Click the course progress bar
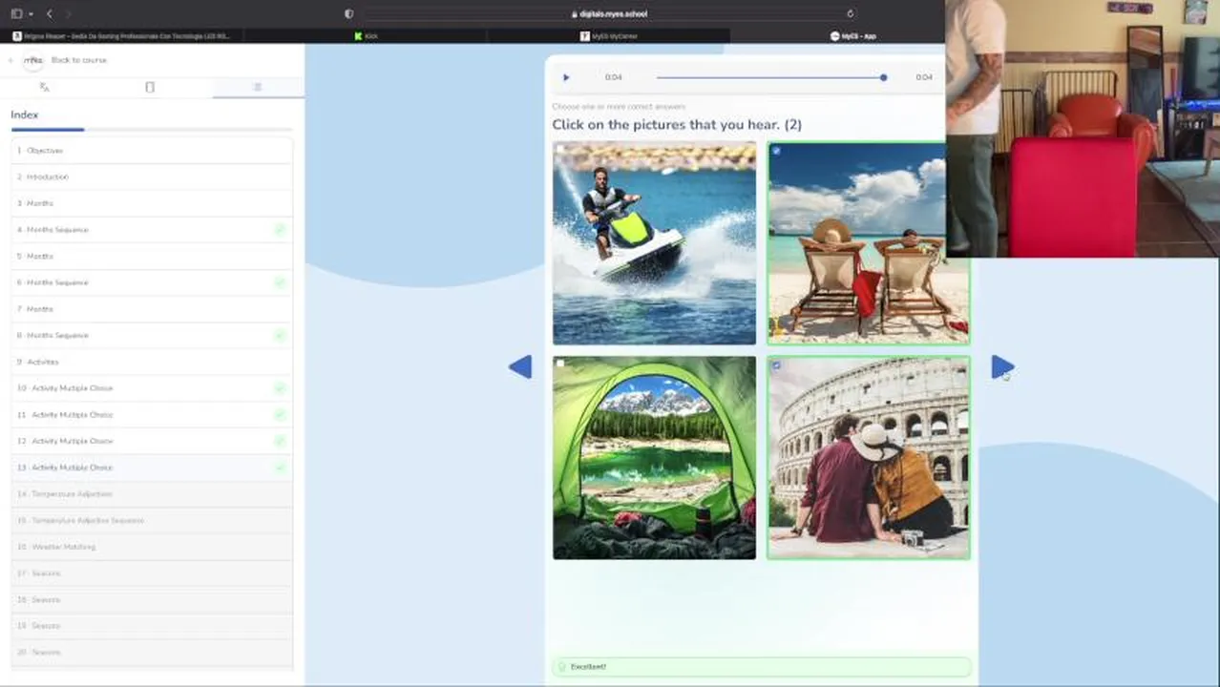Viewport: 1220px width, 687px height. pyautogui.click(x=152, y=129)
